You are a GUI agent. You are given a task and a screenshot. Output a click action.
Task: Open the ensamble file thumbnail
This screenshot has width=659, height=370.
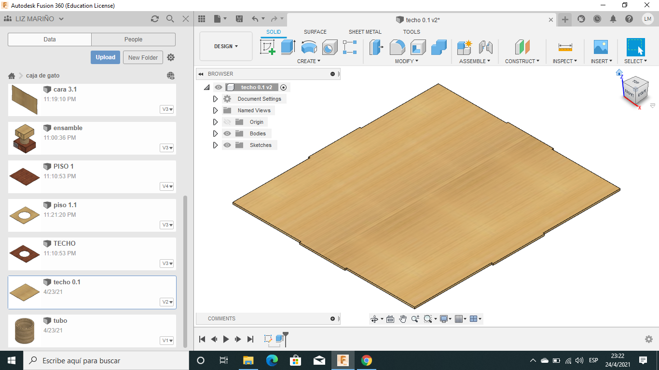pos(24,138)
